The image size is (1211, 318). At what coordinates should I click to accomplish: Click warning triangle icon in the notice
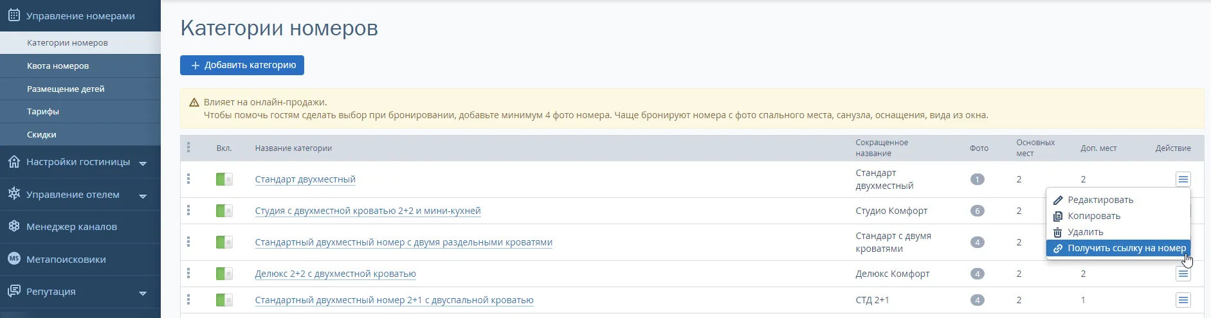[x=194, y=102]
